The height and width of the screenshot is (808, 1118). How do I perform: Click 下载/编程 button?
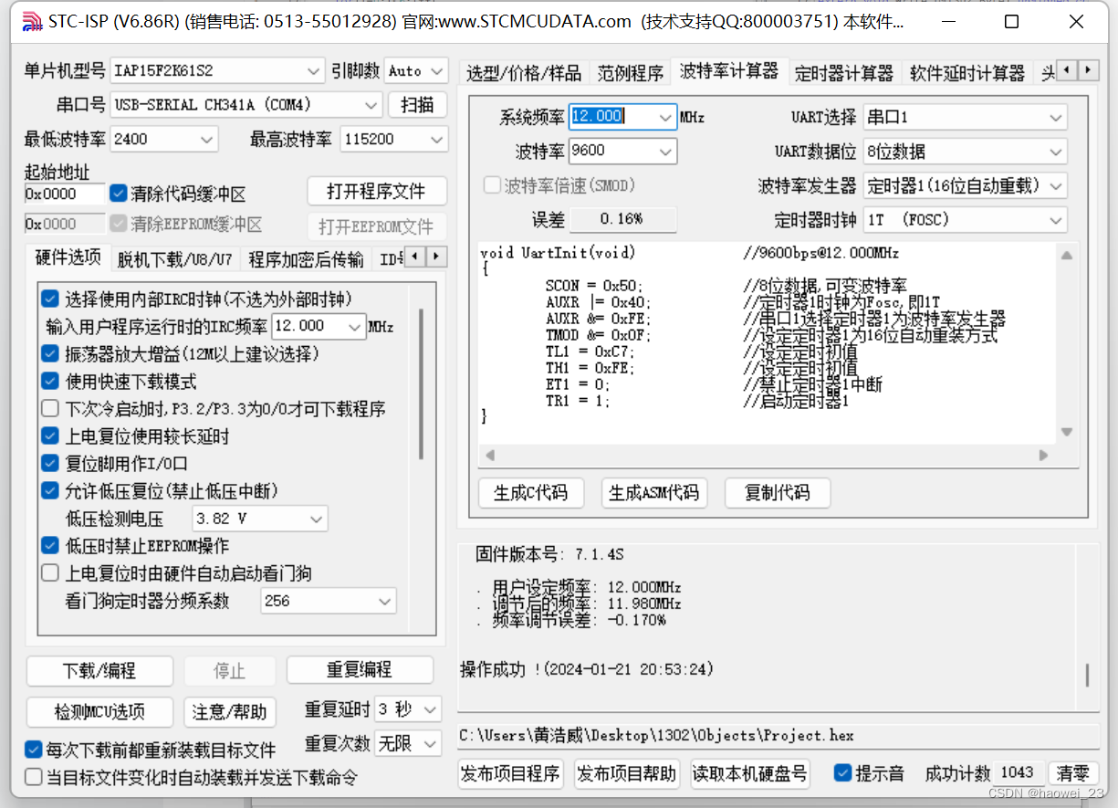coord(99,671)
